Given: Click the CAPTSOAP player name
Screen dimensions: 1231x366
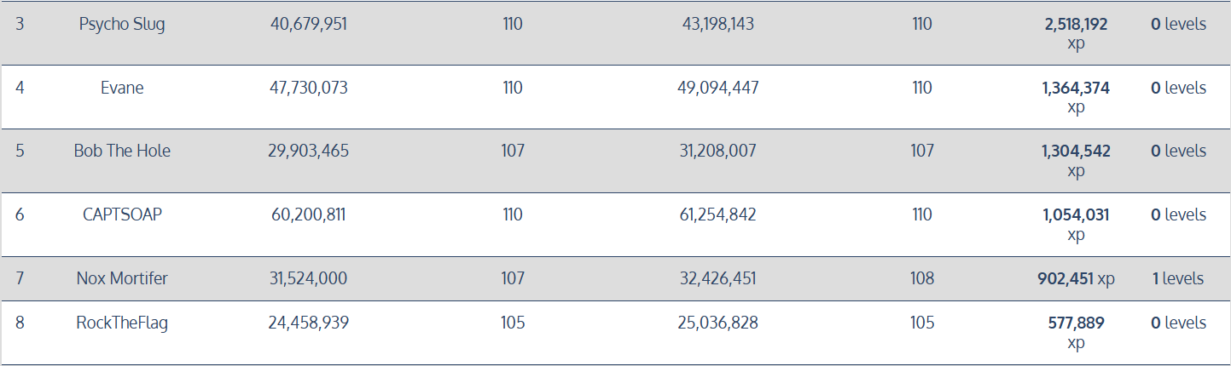Looking at the screenshot, I should coord(122,214).
